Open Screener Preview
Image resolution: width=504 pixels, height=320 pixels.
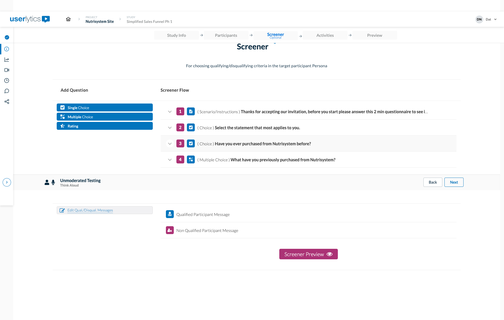coord(308,254)
